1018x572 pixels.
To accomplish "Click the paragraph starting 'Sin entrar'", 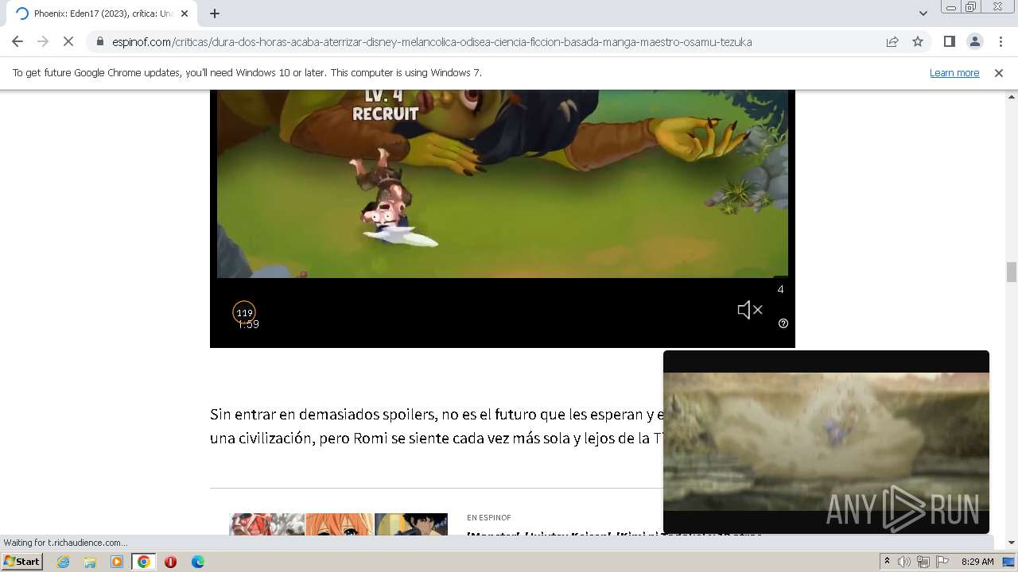I will click(x=436, y=426).
